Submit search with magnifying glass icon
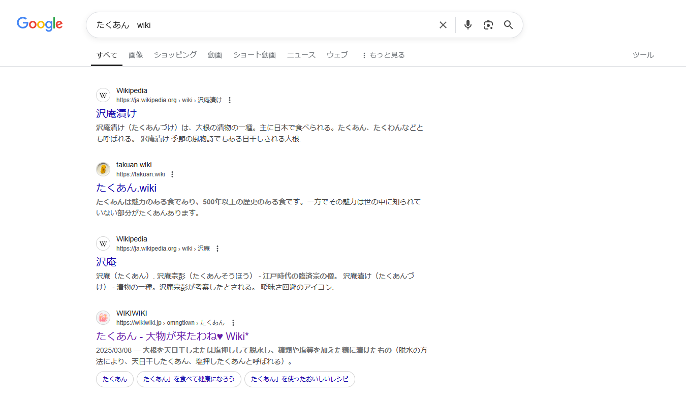This screenshot has height=398, width=686. 509,25
